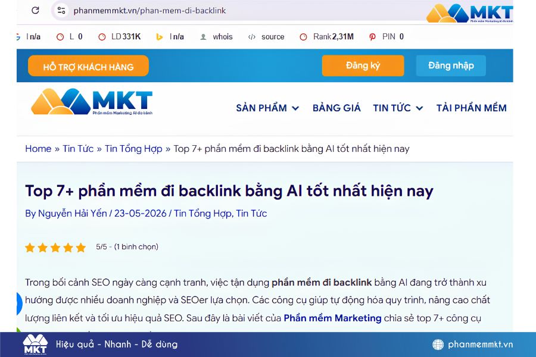The image size is (536, 357).
Task: Click the address bar URL phanmemmkt.vn/phan-mem-di-backlink
Action: pos(149,11)
